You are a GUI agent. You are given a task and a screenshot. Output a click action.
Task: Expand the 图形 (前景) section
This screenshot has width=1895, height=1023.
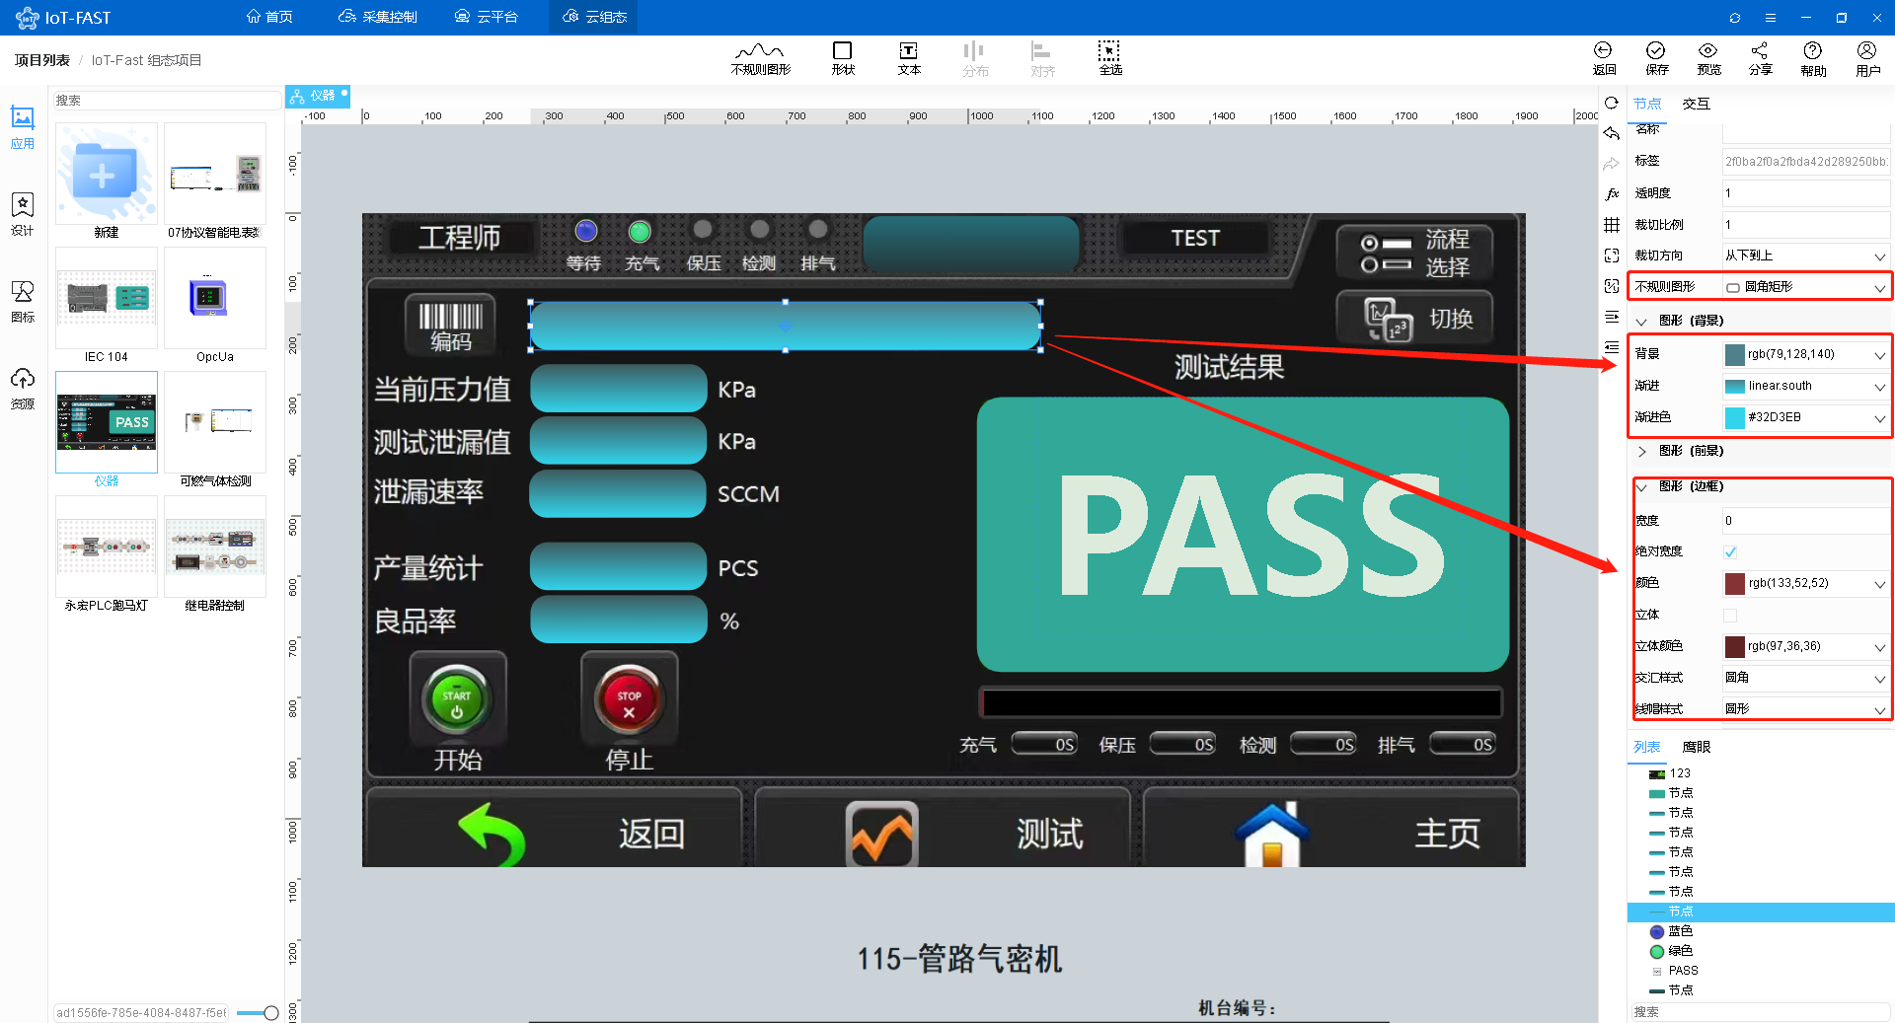click(1641, 451)
